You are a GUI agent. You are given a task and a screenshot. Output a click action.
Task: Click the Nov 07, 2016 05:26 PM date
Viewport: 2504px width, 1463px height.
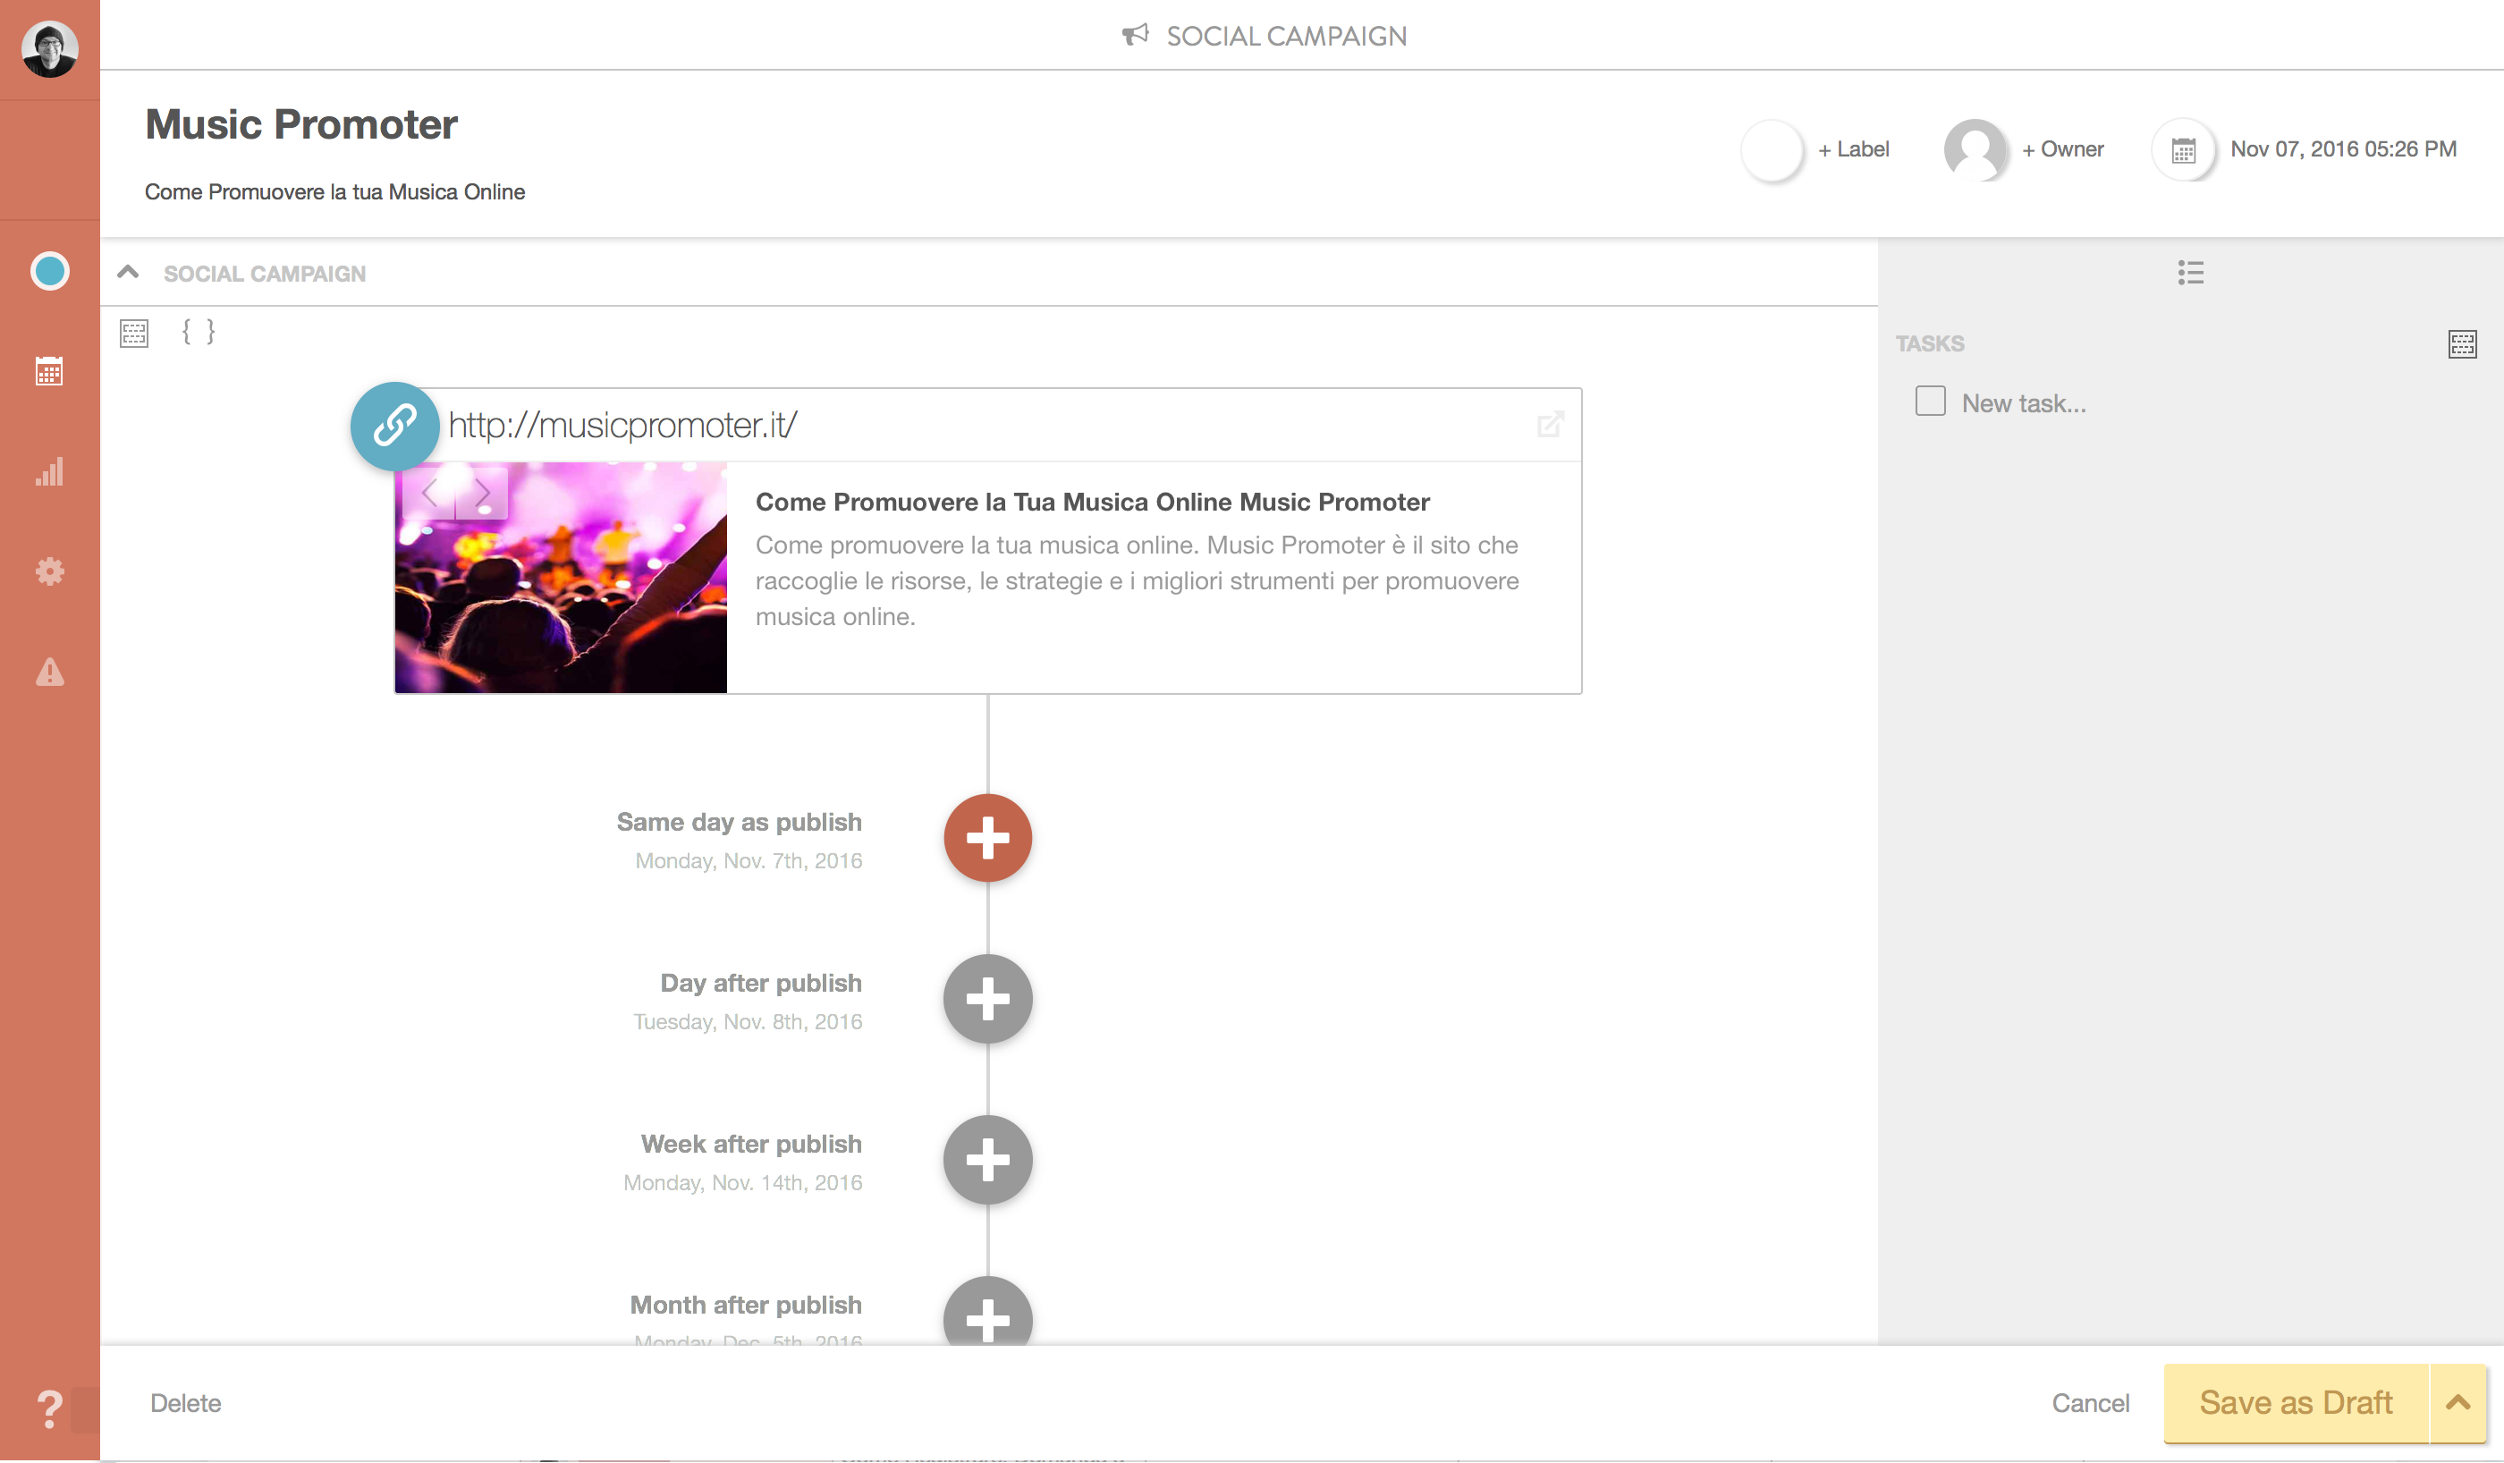tap(2343, 149)
